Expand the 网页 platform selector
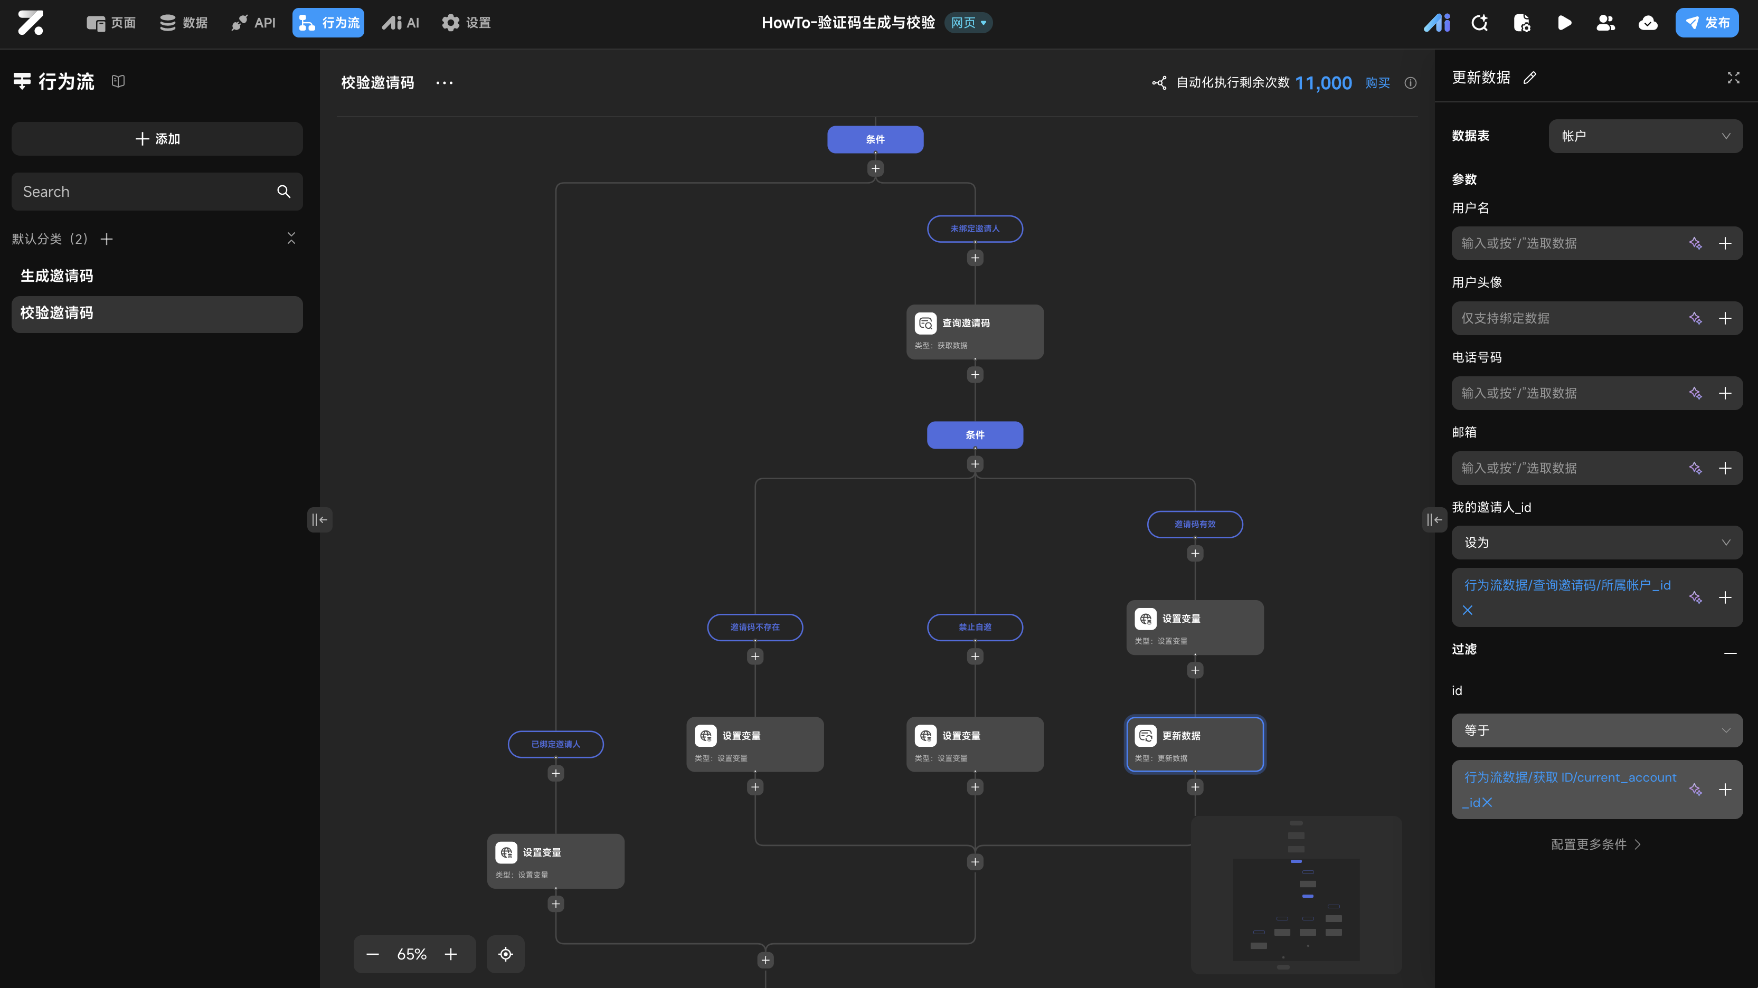This screenshot has width=1758, height=988. [x=968, y=23]
